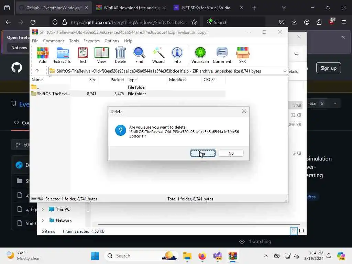Add an archive Comment

pos(222,55)
